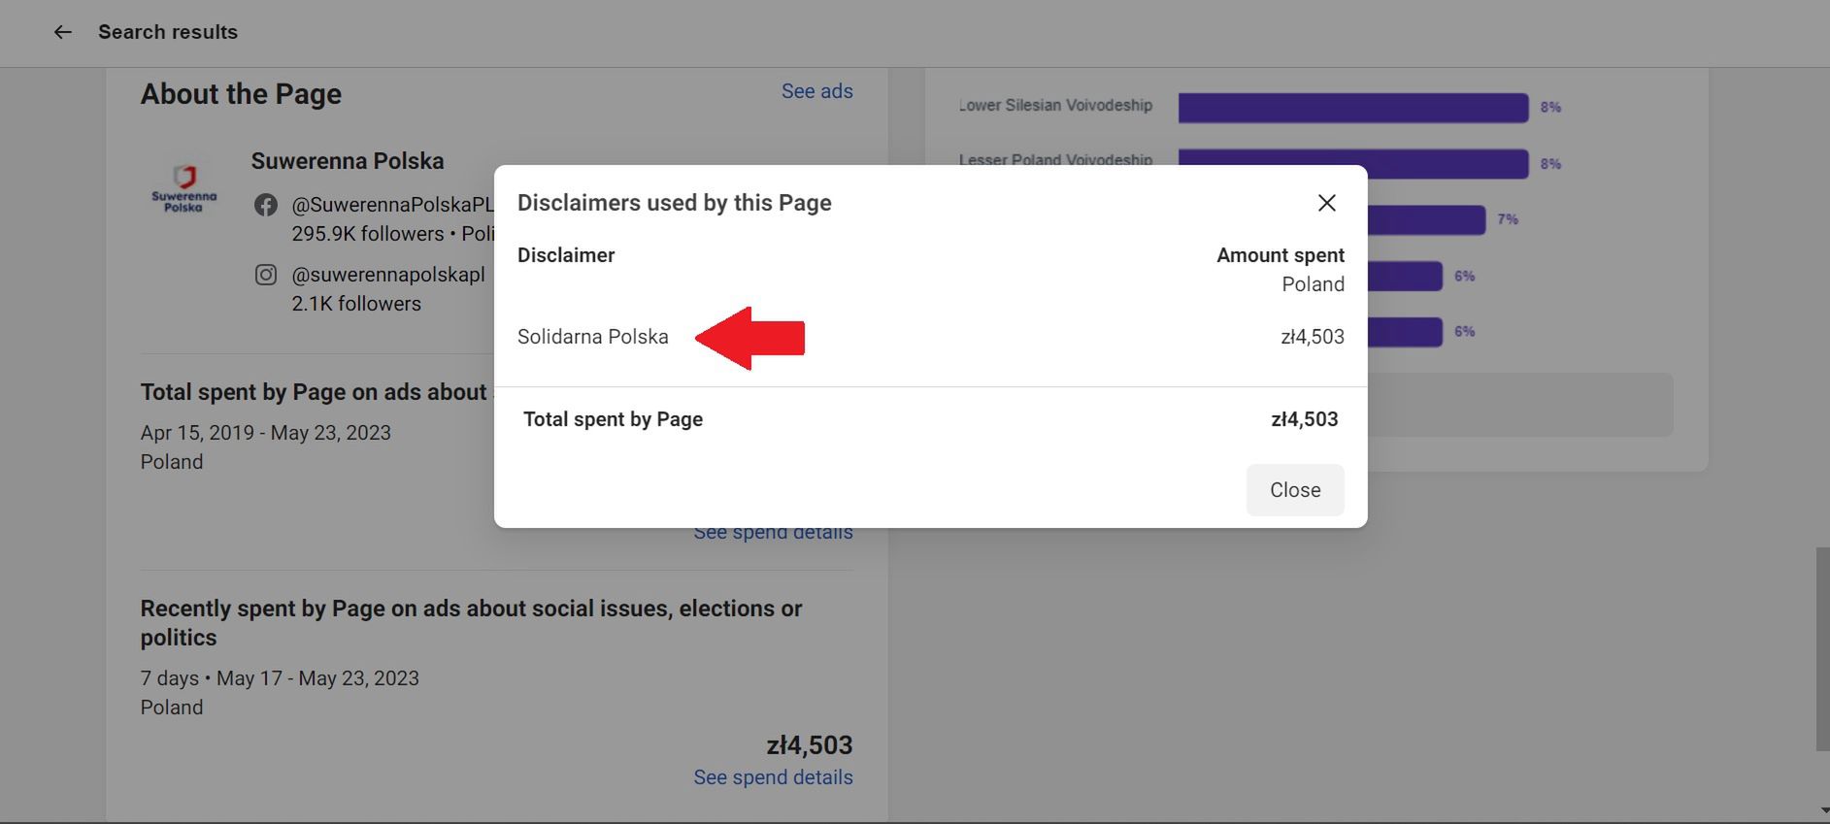1830x824 pixels.
Task: Click the Instagram icon beside @suwerennapolskapl
Action: point(266,275)
